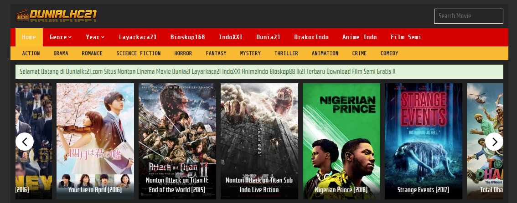The width and height of the screenshot is (517, 203).
Task: Focus the Search Movie input field
Action: [x=469, y=16]
